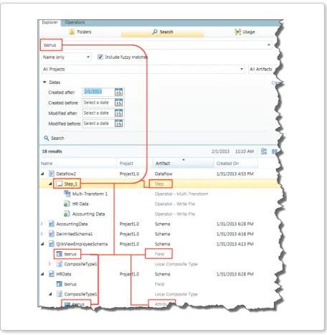Click the Folders folder icon
Image resolution: width=327 pixels, height=335 pixels.
pyautogui.click(x=72, y=32)
